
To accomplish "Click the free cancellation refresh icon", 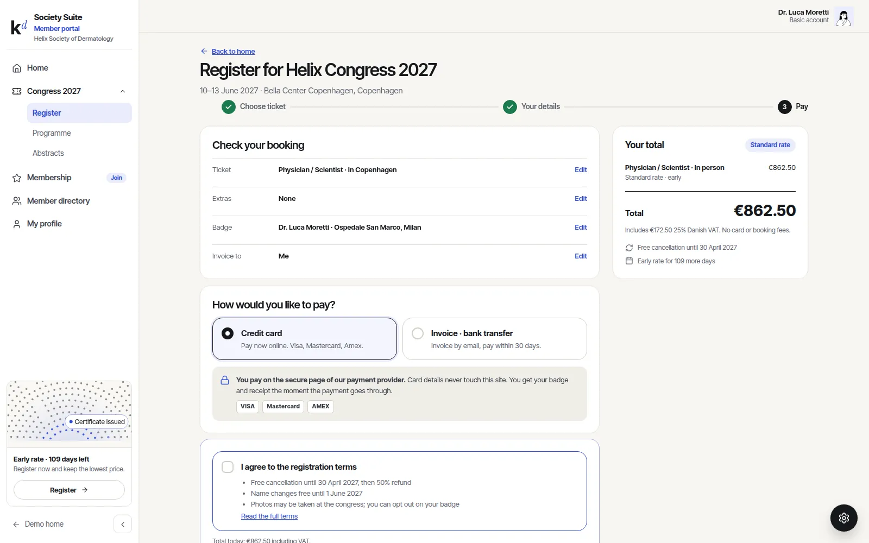I will (629, 248).
